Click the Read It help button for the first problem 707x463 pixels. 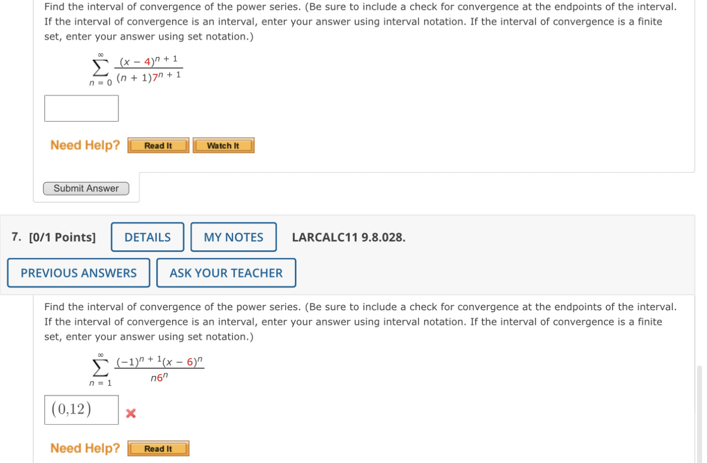click(158, 145)
